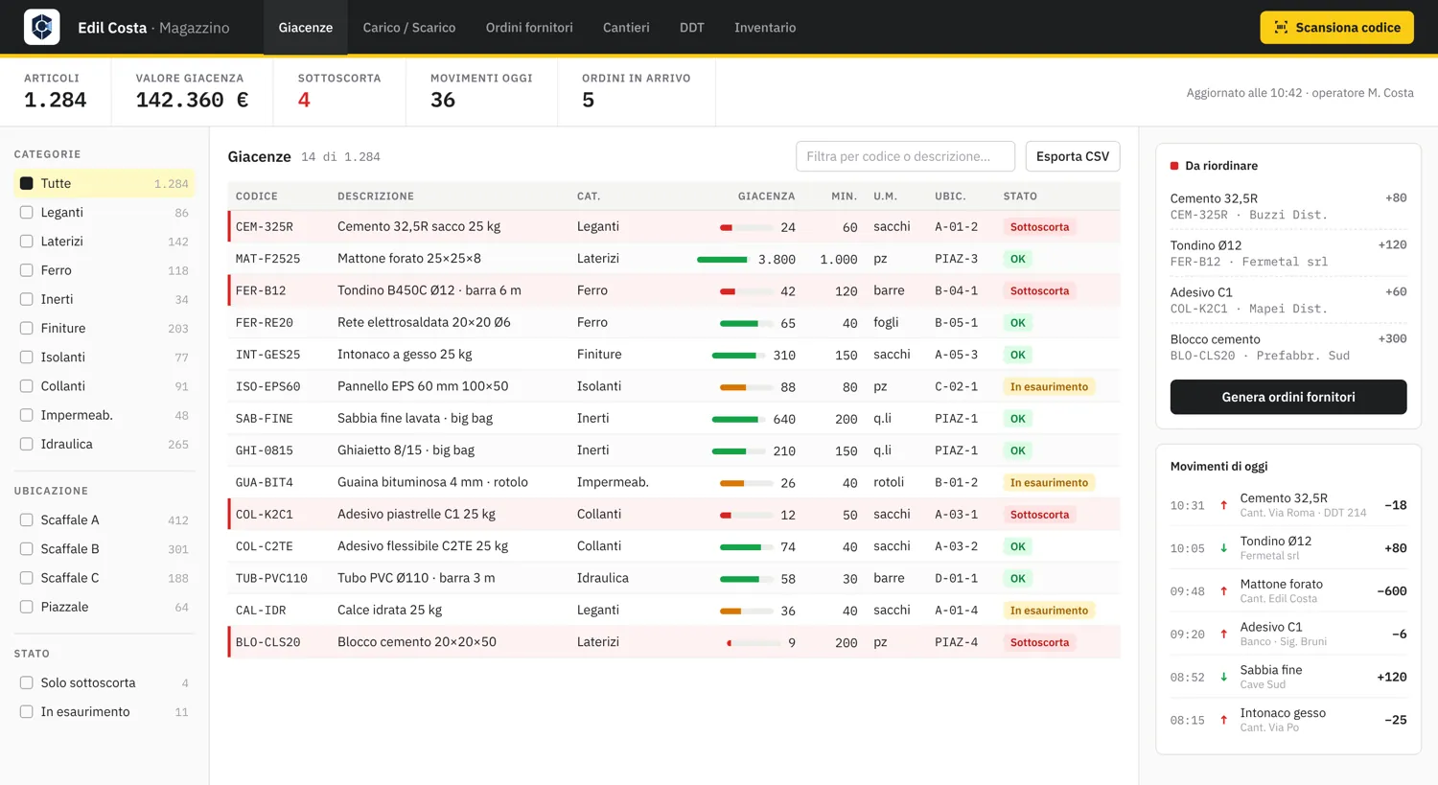Open the DDT tab

692,28
